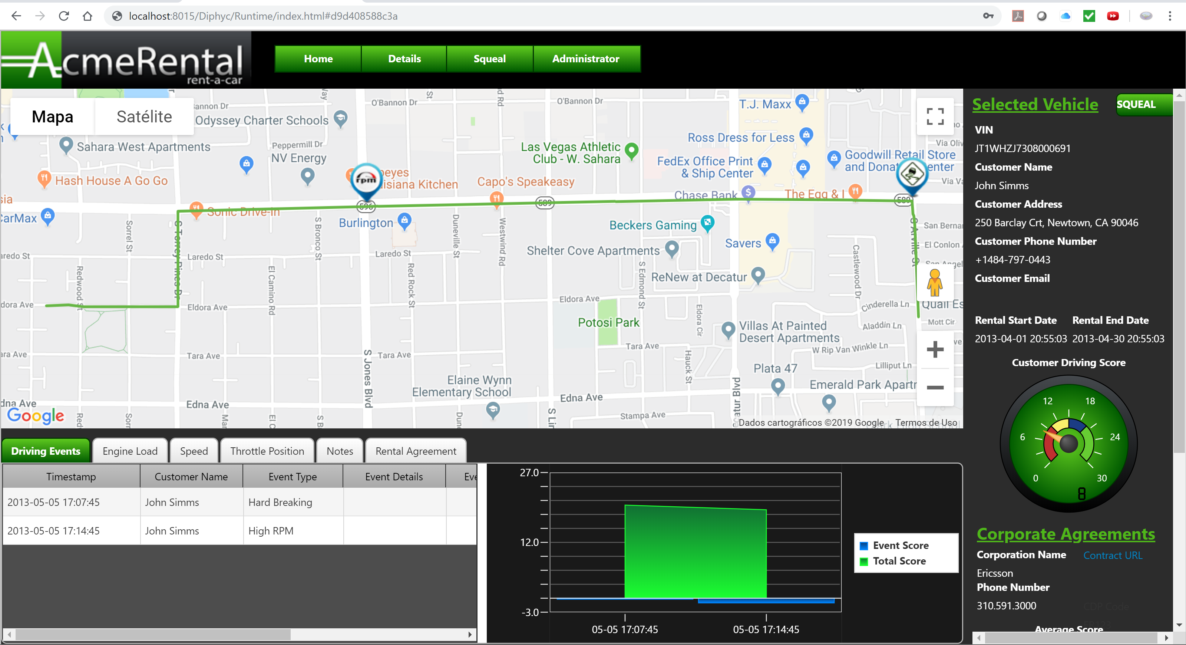Select the Throttle Position tab
Viewport: 1186px width, 645px height.
(x=267, y=451)
